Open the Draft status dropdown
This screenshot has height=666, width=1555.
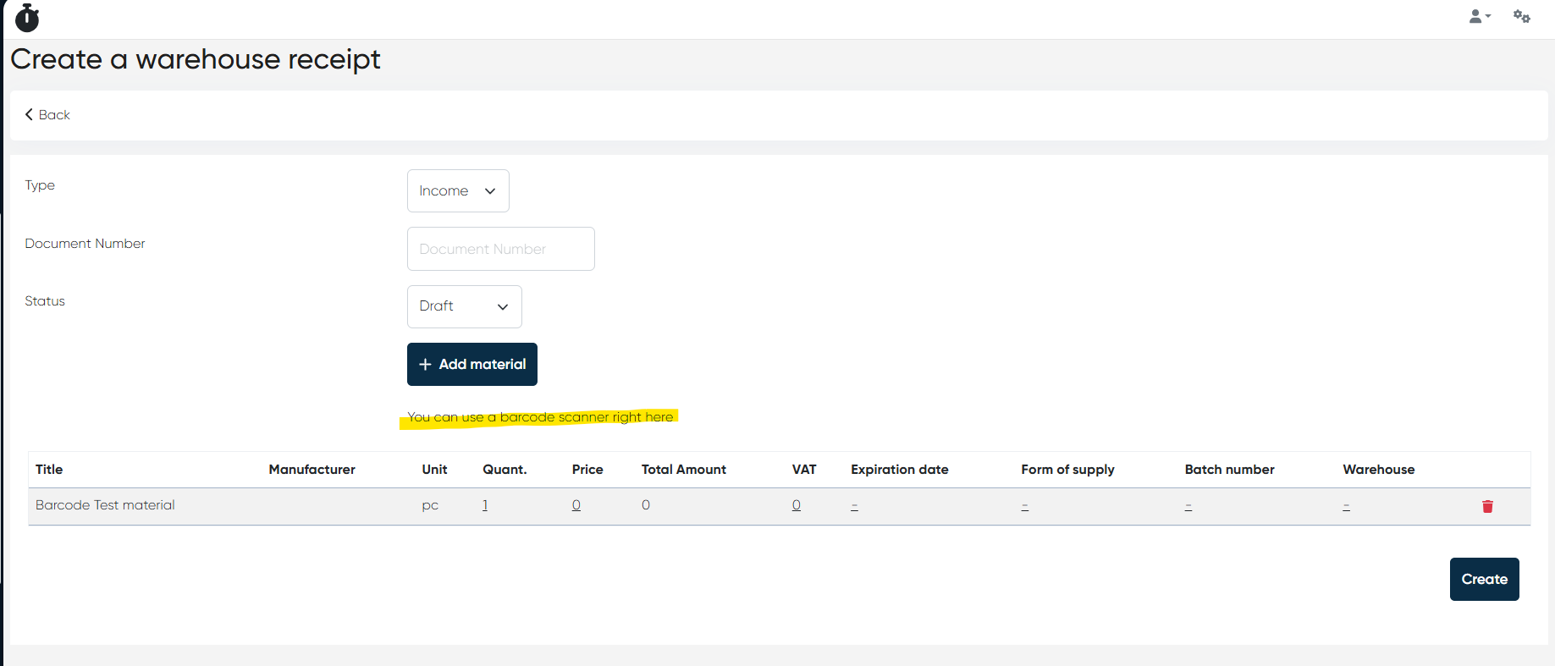click(464, 306)
